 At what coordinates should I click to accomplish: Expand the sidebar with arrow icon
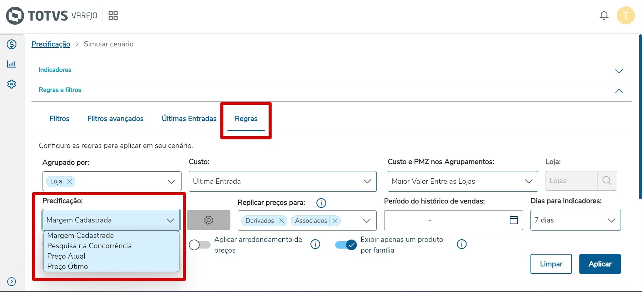[12, 282]
